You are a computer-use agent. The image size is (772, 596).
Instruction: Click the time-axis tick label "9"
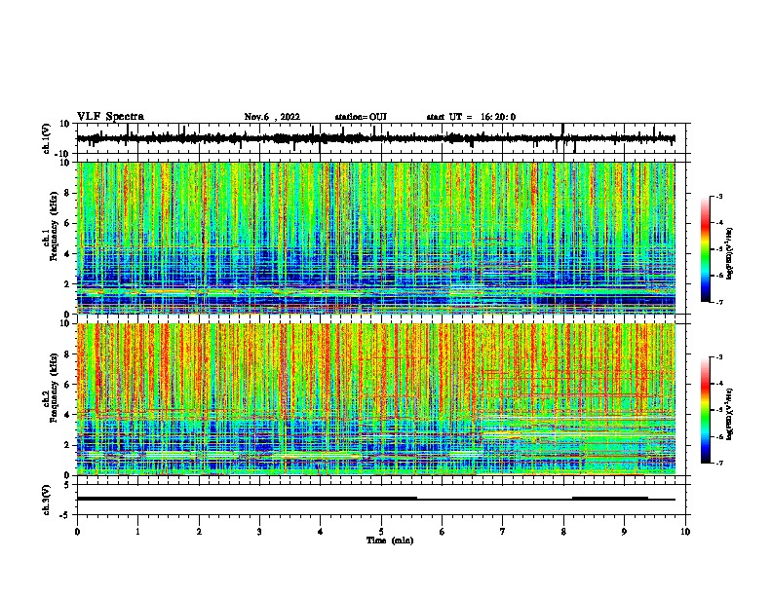point(624,532)
